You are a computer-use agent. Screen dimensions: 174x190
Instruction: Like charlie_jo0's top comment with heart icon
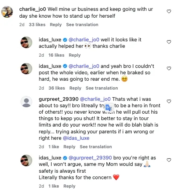point(169,11)
